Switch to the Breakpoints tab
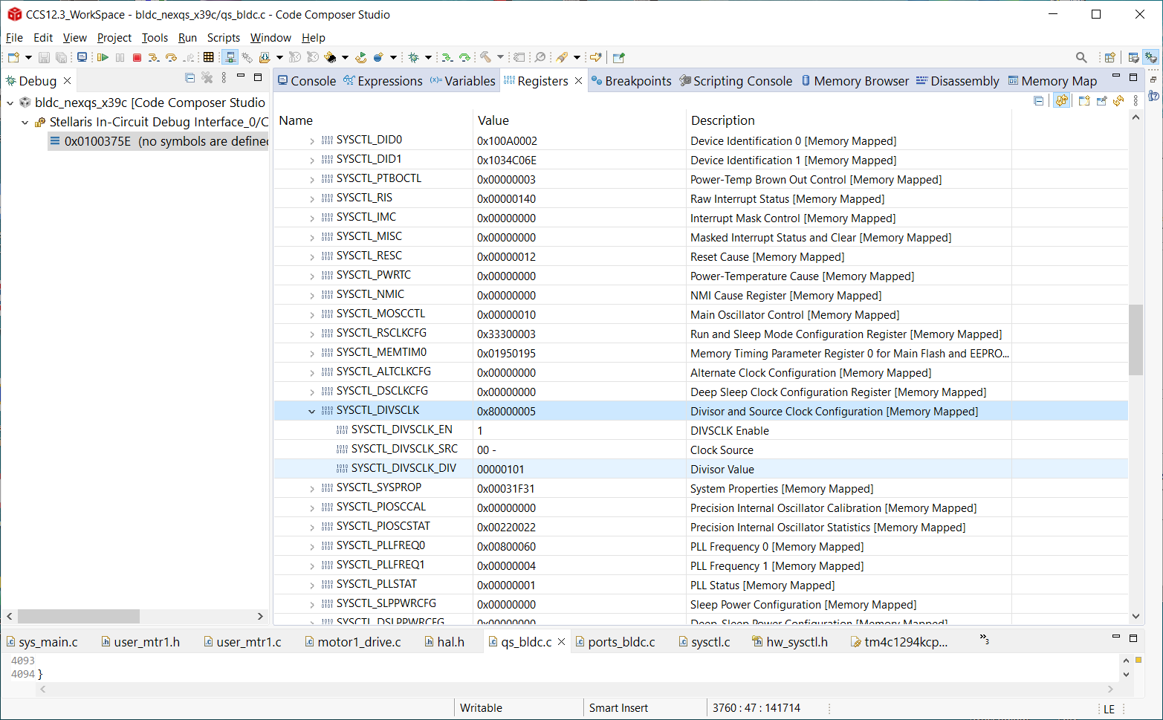This screenshot has width=1163, height=720. tap(631, 81)
